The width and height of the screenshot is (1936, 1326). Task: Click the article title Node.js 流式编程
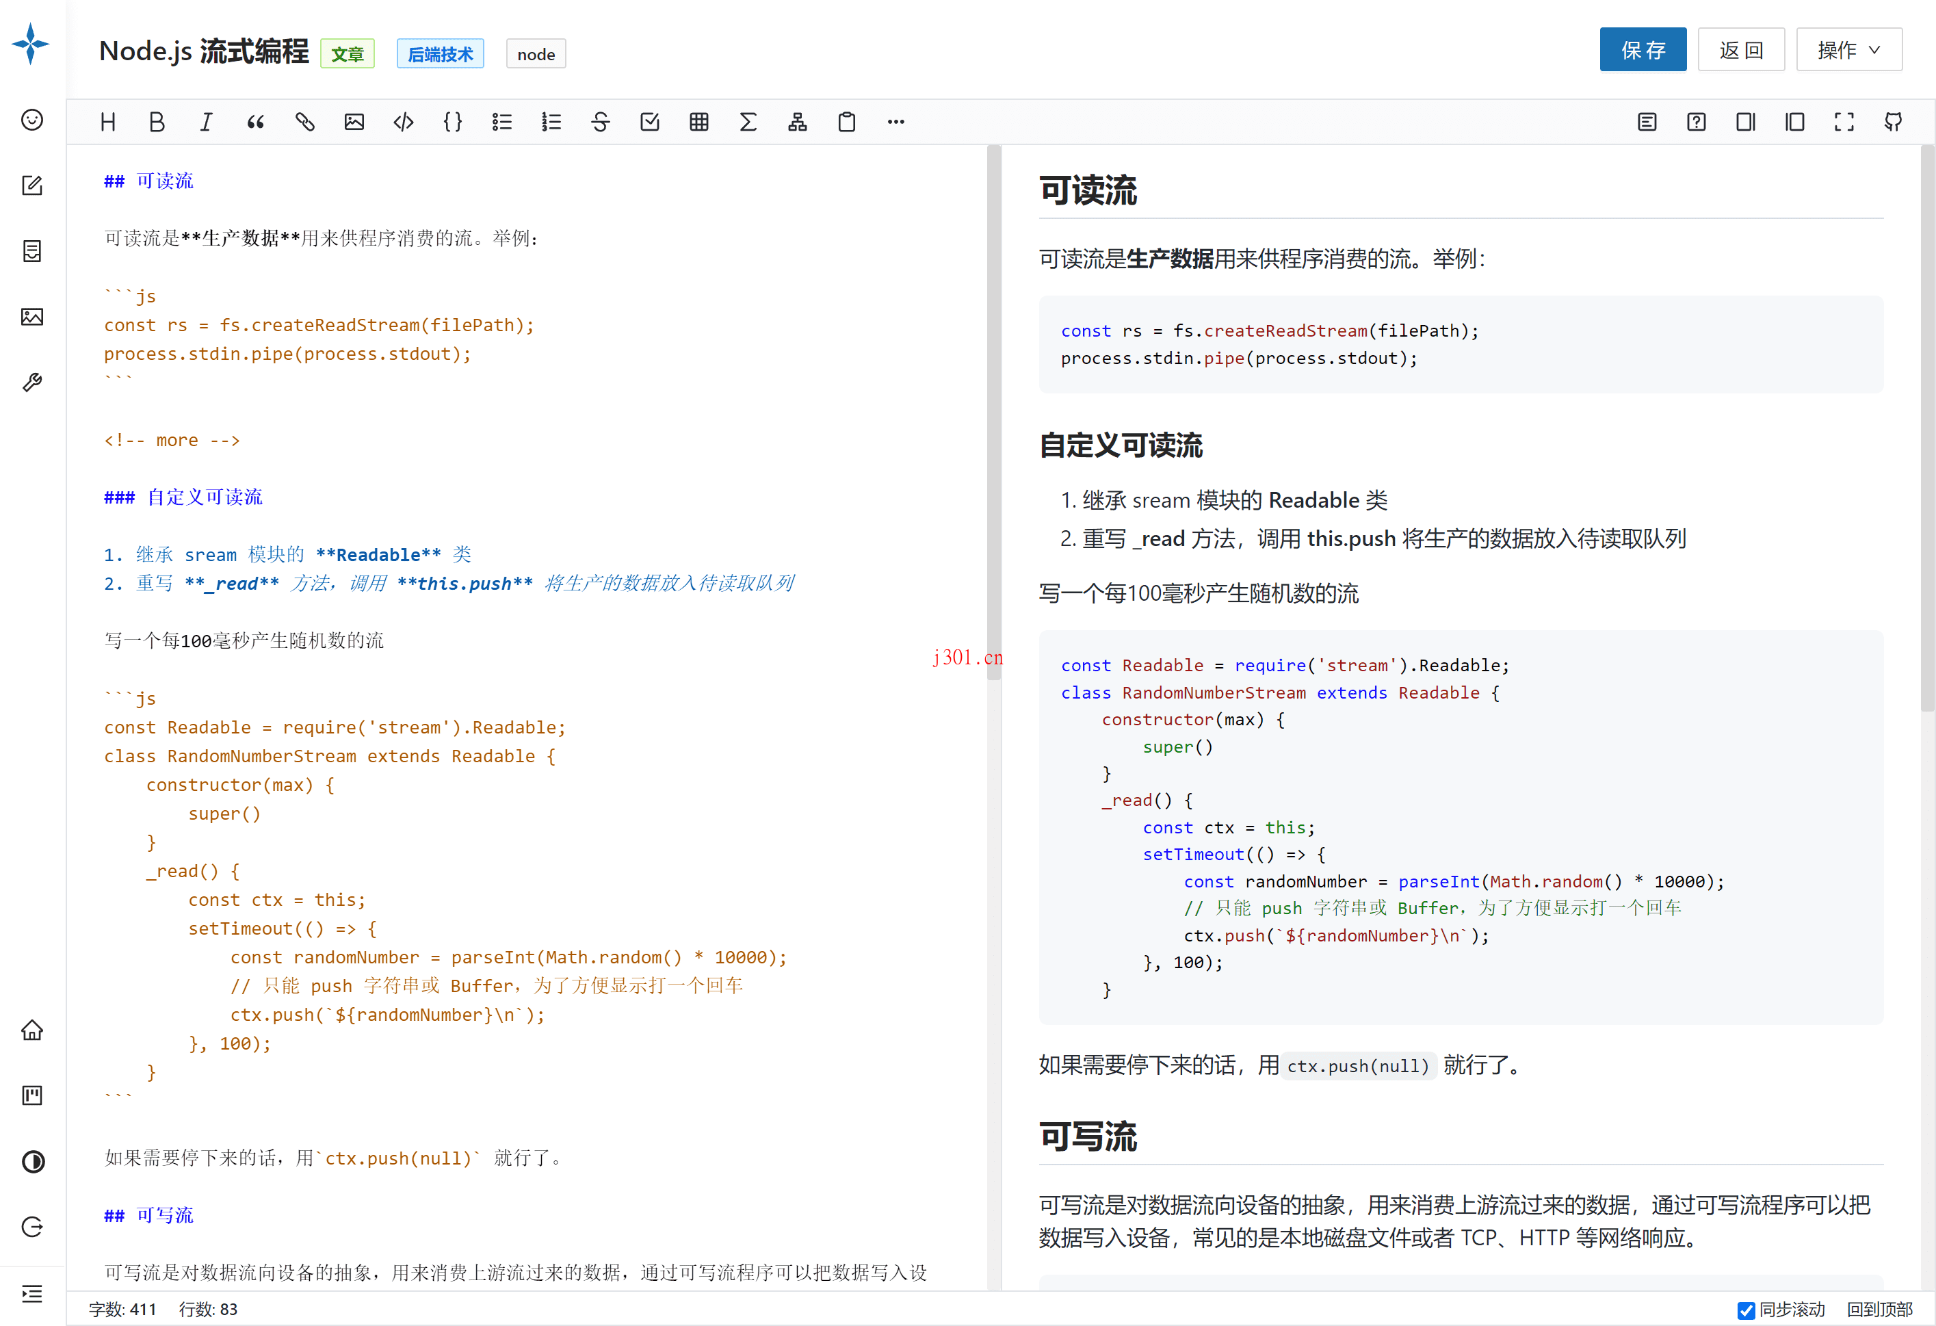[x=204, y=51]
